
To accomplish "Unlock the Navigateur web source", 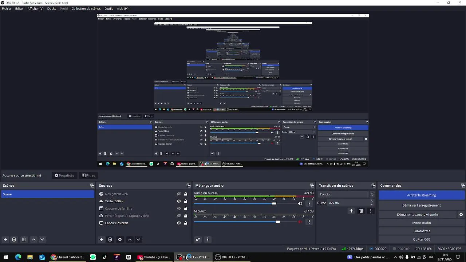I will (x=185, y=194).
